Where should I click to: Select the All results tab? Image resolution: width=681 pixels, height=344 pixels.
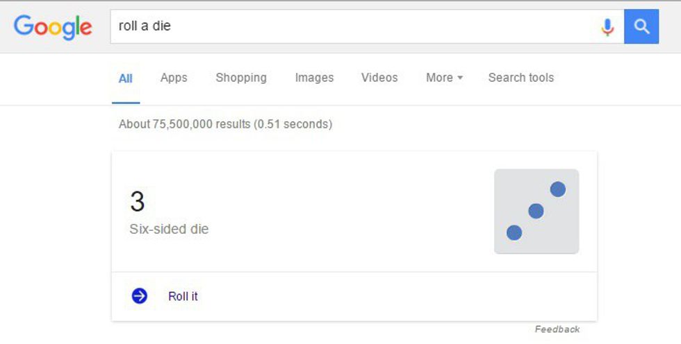(x=126, y=78)
